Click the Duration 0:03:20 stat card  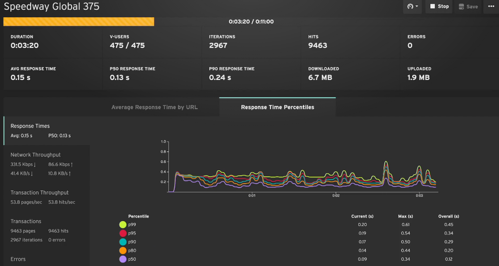53,42
